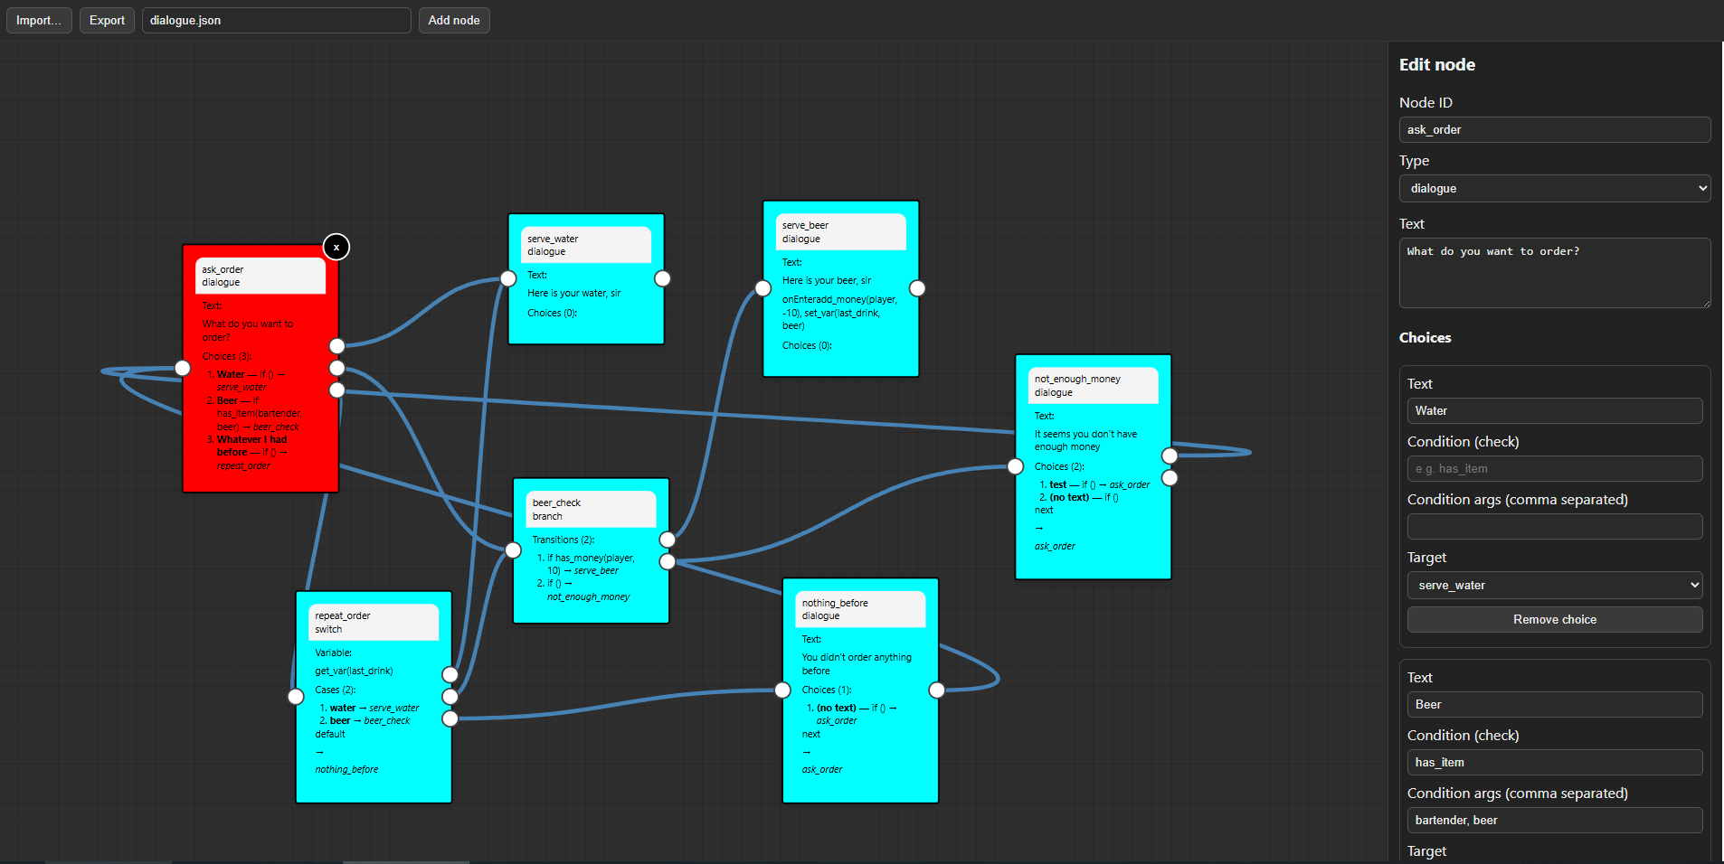The height and width of the screenshot is (864, 1724).
Task: Click the output port of serve_beer node
Action: tap(917, 288)
